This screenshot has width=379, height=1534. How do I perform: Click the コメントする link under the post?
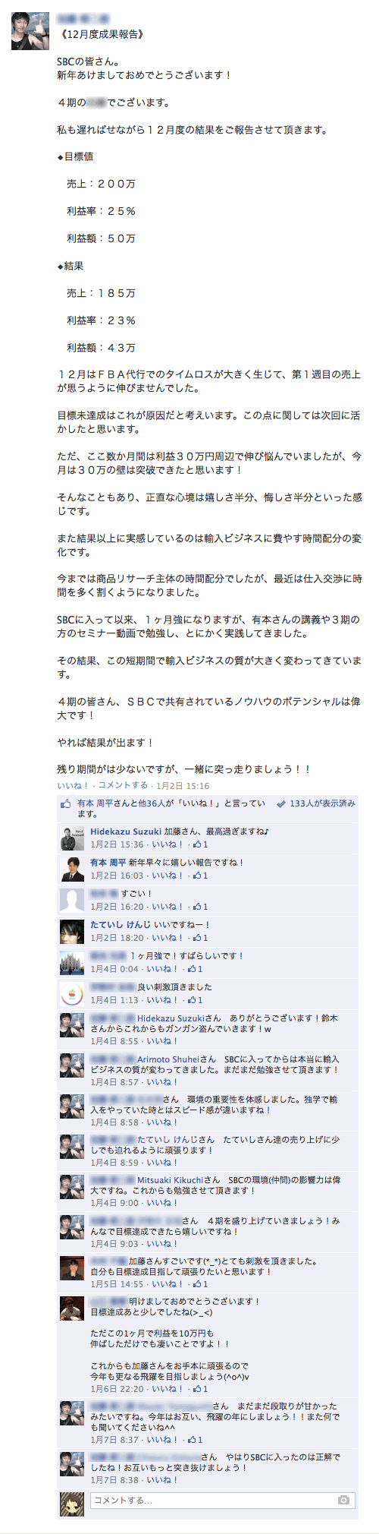coord(123,785)
